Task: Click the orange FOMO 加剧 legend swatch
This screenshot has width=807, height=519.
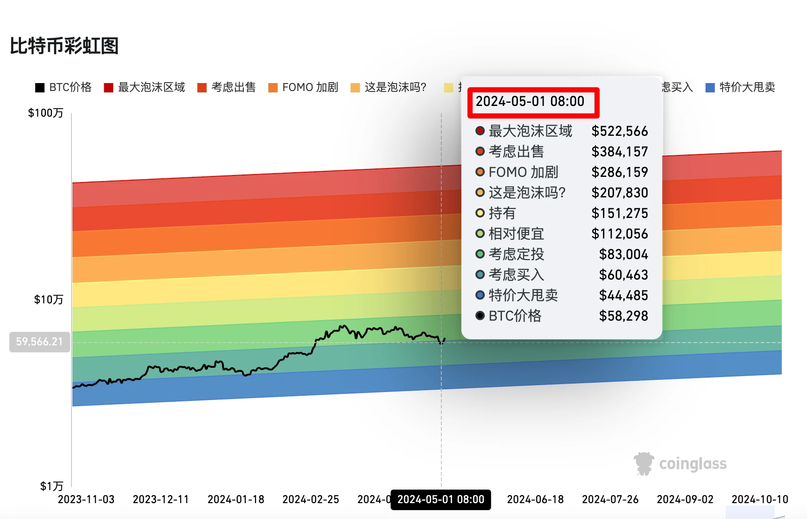Action: pos(273,88)
